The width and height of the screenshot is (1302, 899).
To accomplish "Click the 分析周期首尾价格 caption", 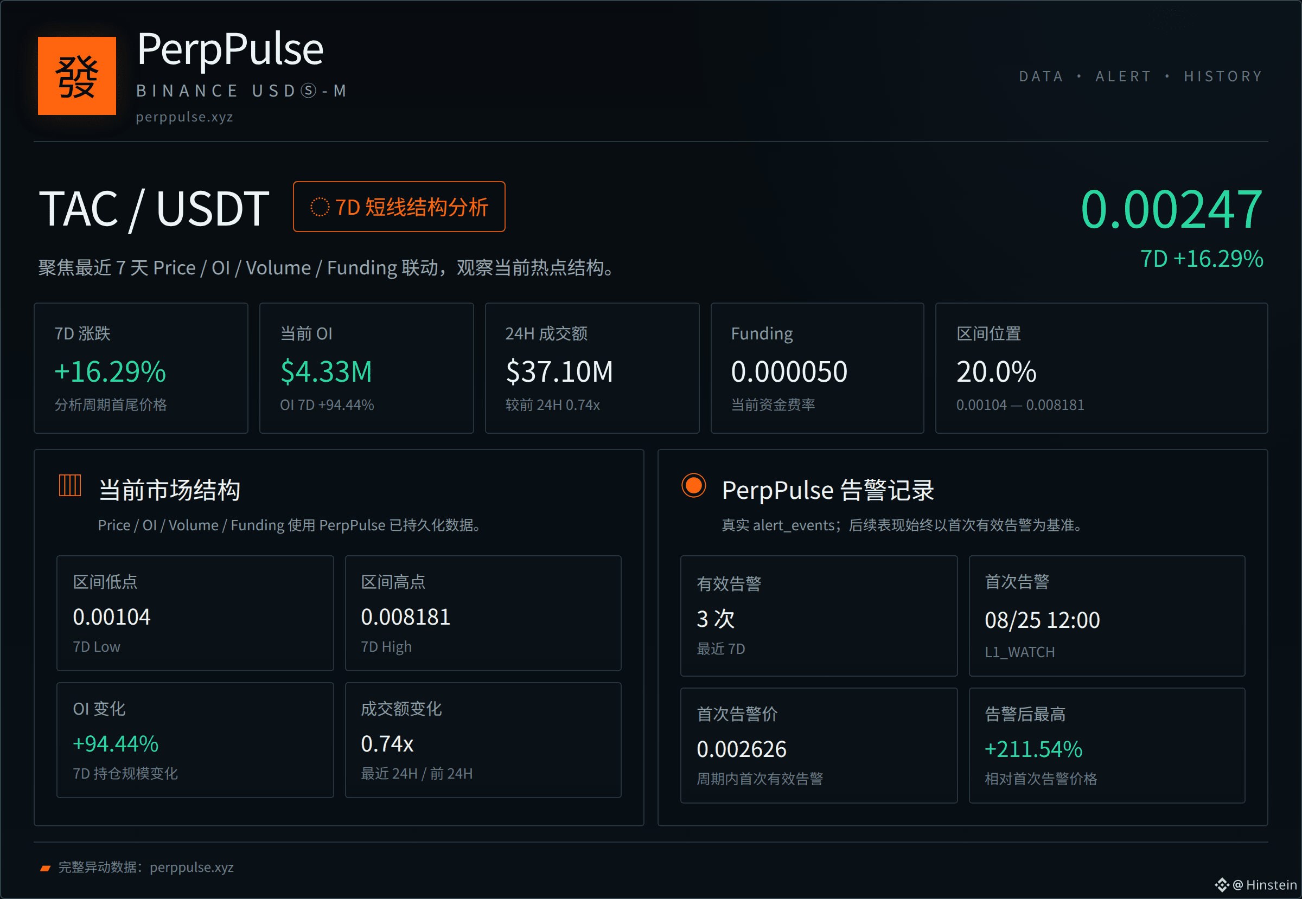I will click(x=111, y=405).
